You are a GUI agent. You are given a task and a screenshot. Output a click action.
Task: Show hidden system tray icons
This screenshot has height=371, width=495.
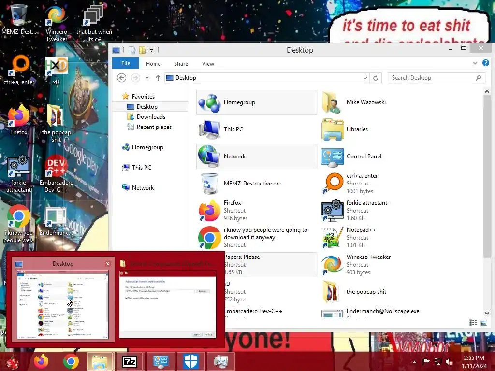click(414, 362)
